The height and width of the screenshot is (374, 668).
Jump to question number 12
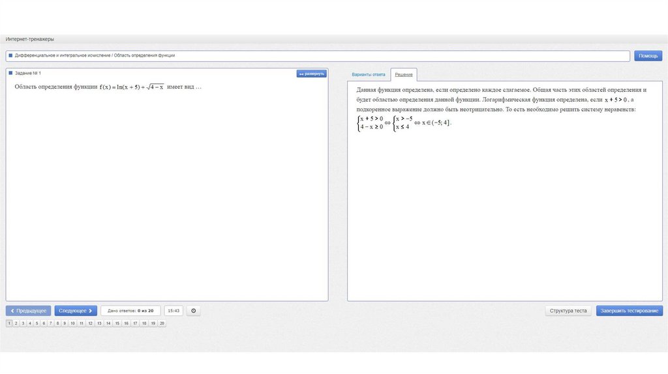[x=90, y=323]
